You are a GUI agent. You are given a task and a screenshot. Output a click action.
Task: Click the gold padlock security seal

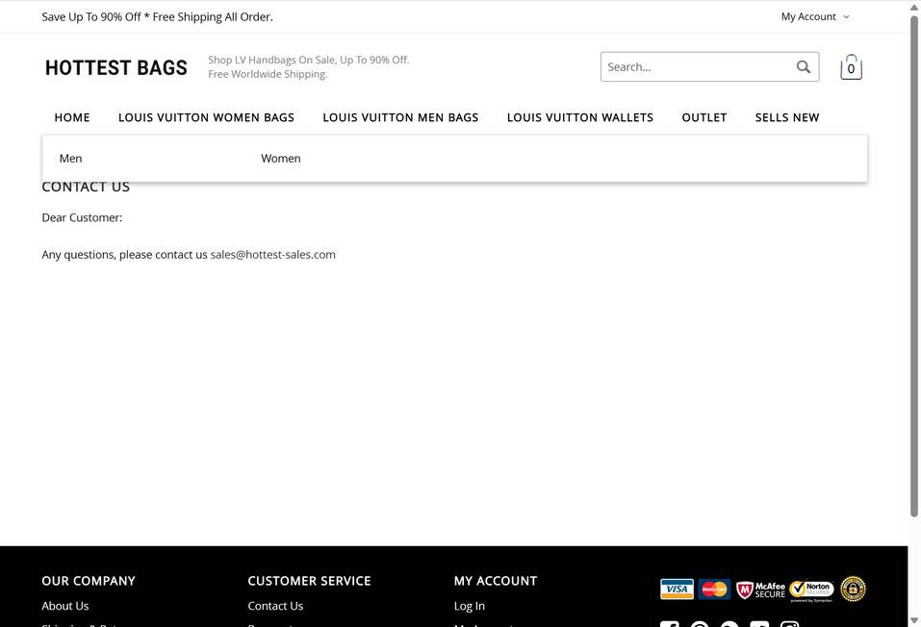(x=853, y=589)
